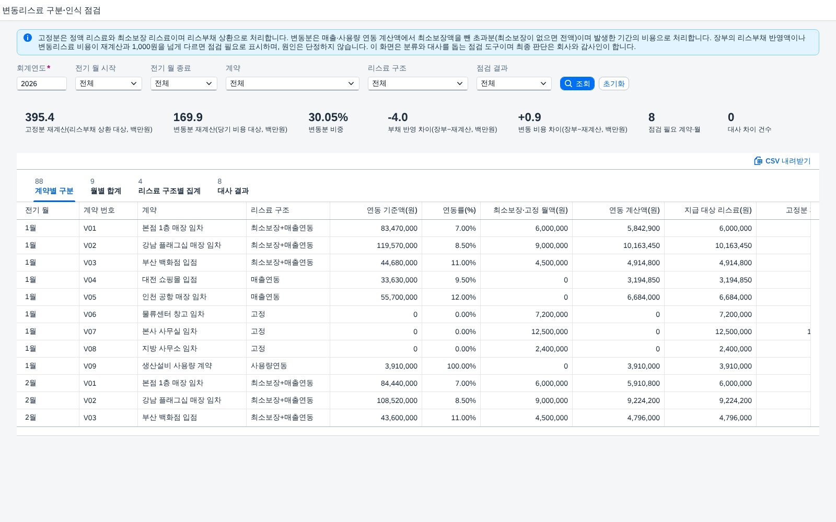This screenshot has height=522, width=836.
Task: Click the 점검 필요 계약·월 KPI label
Action: coord(674,129)
